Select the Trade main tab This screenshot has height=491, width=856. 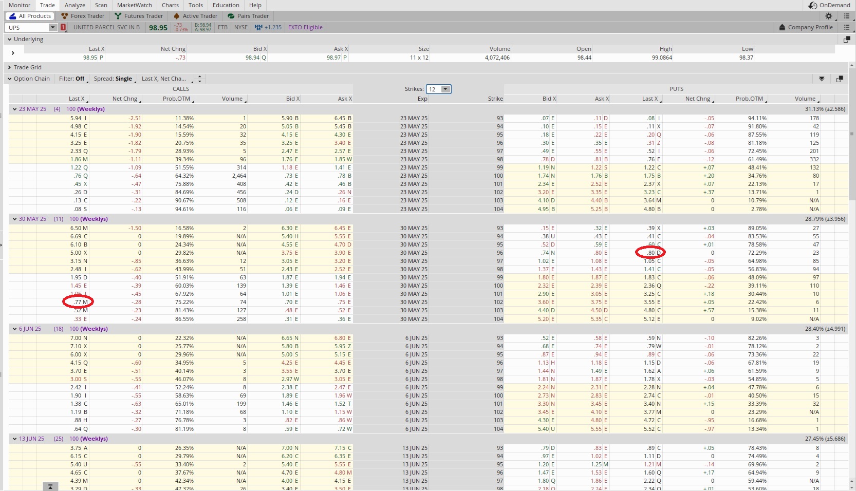47,5
